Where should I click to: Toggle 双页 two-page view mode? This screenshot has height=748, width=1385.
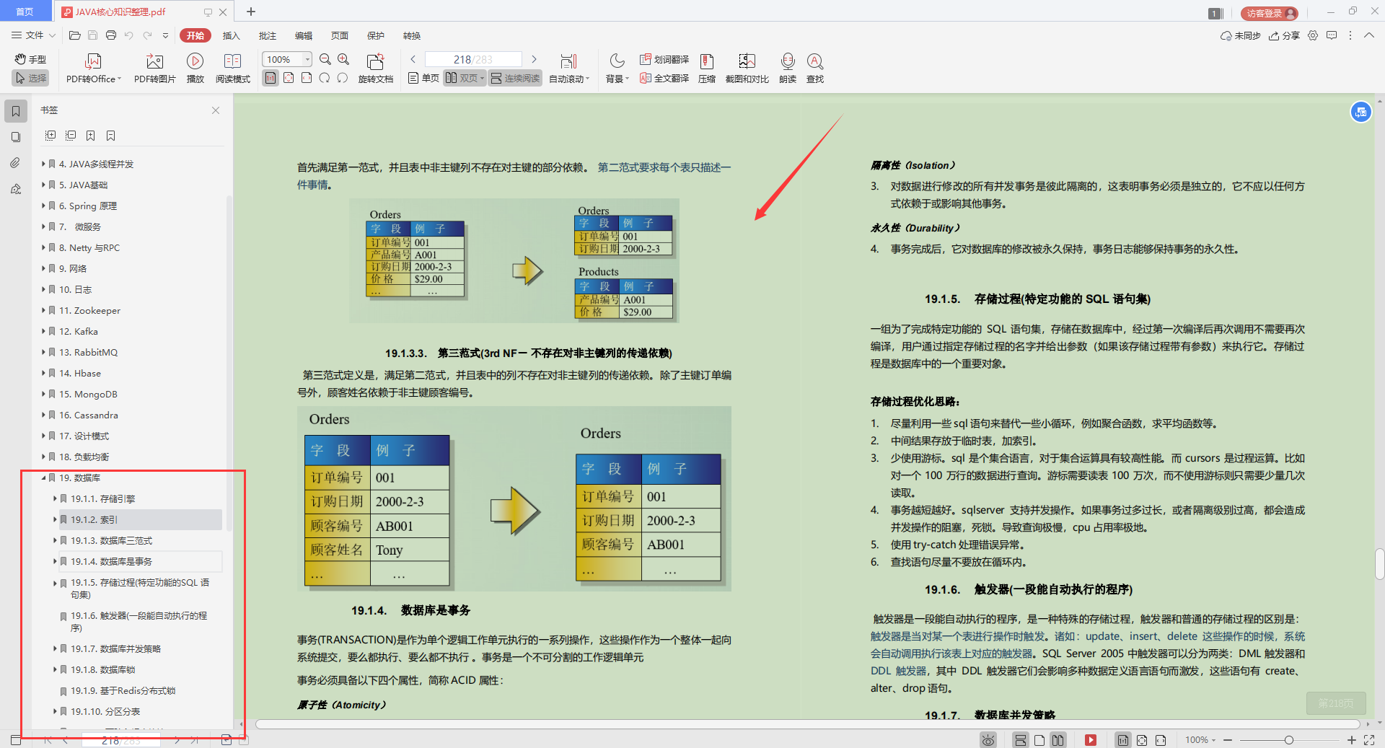[x=464, y=78]
